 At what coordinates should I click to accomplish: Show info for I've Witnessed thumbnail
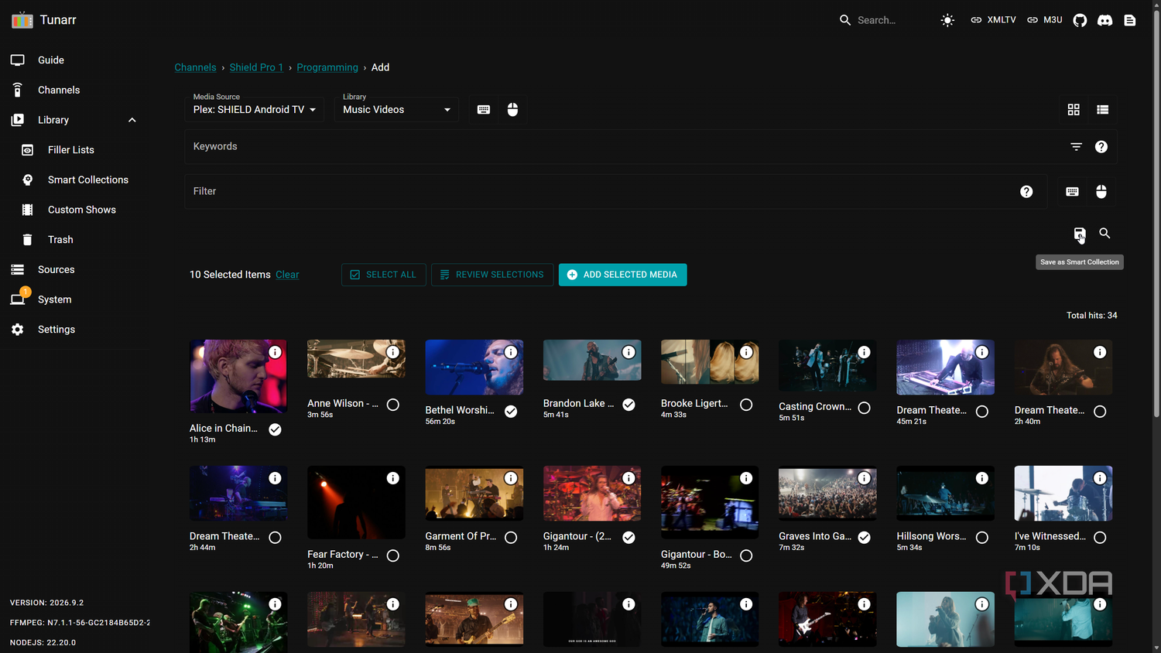pos(1100,478)
